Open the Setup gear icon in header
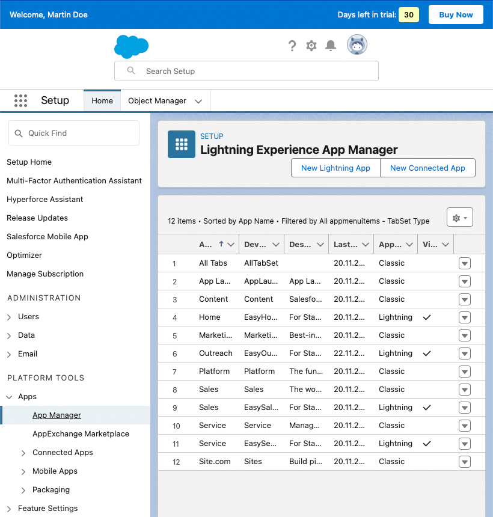The image size is (493, 517). (x=311, y=46)
